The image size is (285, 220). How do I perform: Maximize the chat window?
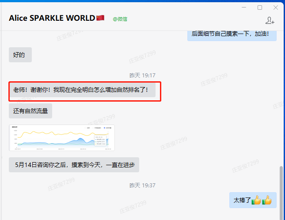(x=260, y=8)
